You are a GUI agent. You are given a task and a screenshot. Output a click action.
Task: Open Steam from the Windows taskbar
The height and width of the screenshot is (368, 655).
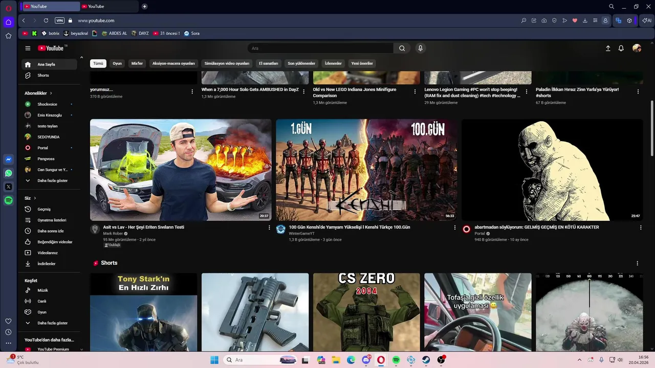click(426, 360)
